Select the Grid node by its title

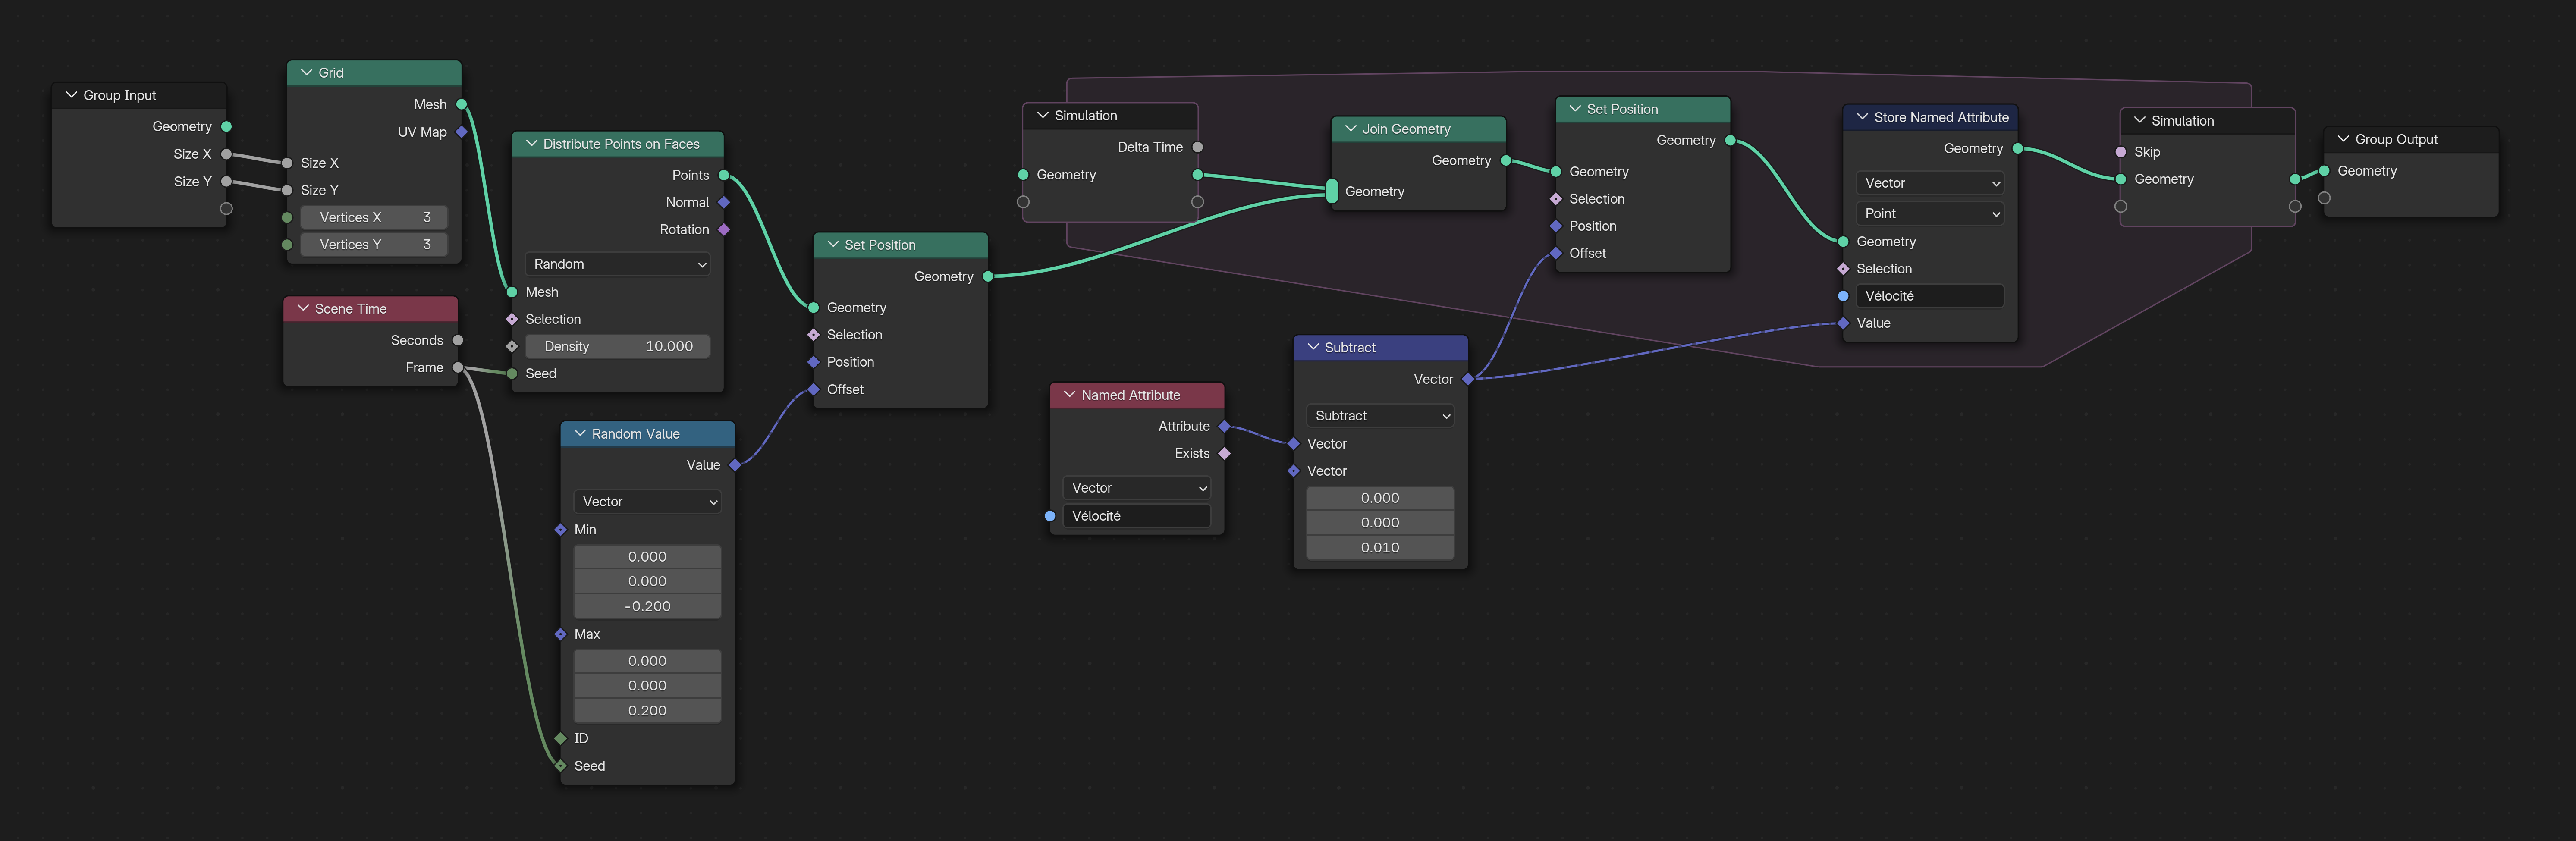click(331, 73)
